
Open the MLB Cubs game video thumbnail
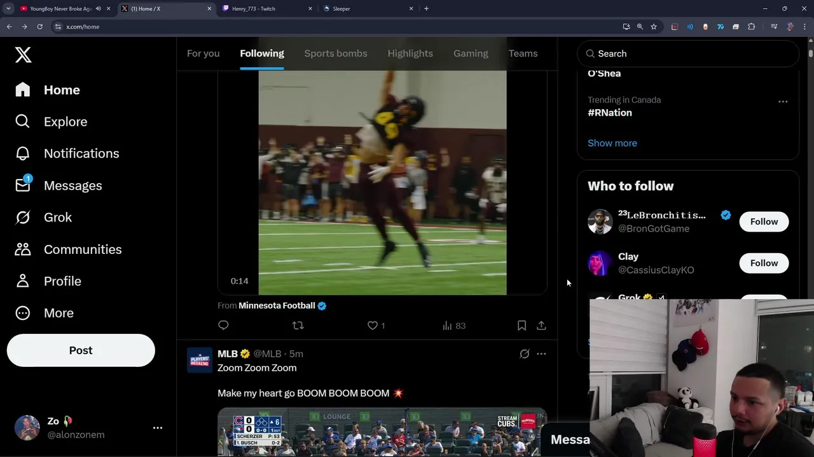382,432
